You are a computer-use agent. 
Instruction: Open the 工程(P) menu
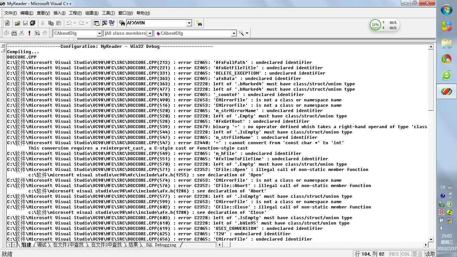[75, 13]
